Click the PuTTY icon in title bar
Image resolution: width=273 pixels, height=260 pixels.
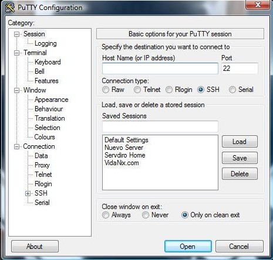(10, 8)
